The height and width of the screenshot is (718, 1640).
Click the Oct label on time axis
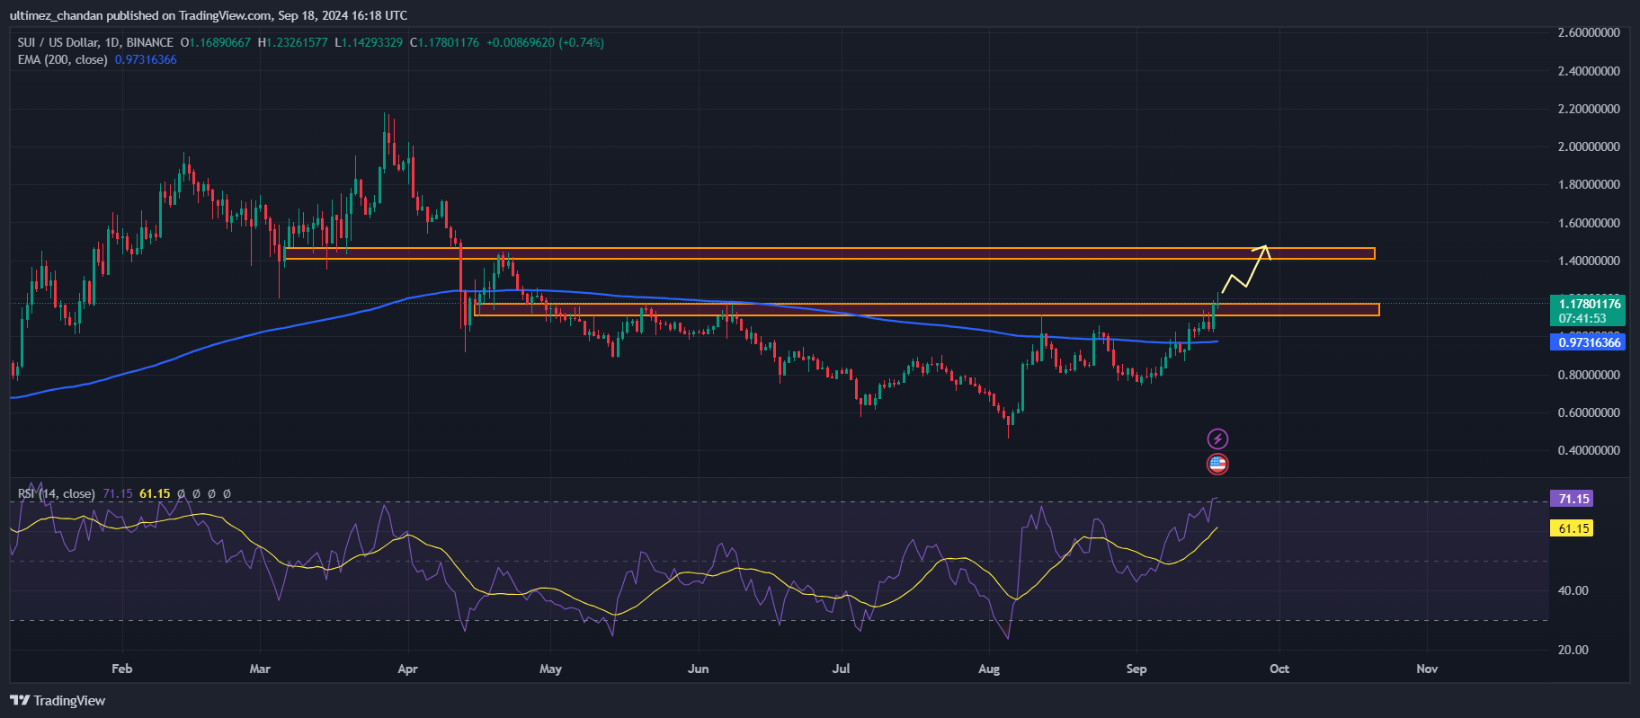pyautogui.click(x=1279, y=669)
